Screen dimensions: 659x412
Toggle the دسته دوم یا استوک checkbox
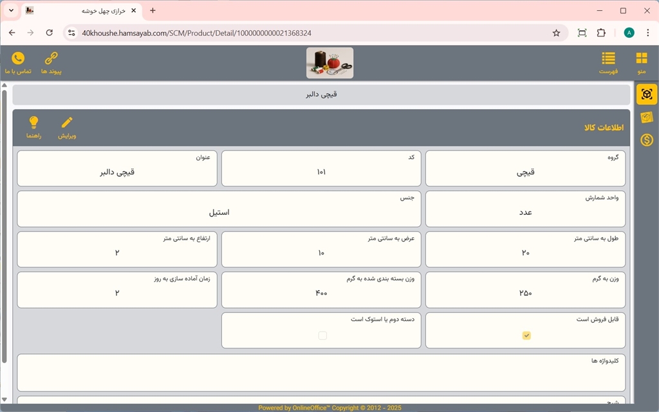[x=322, y=336]
